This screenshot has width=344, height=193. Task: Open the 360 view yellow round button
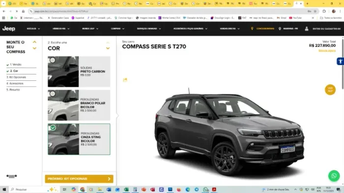coord(330,90)
